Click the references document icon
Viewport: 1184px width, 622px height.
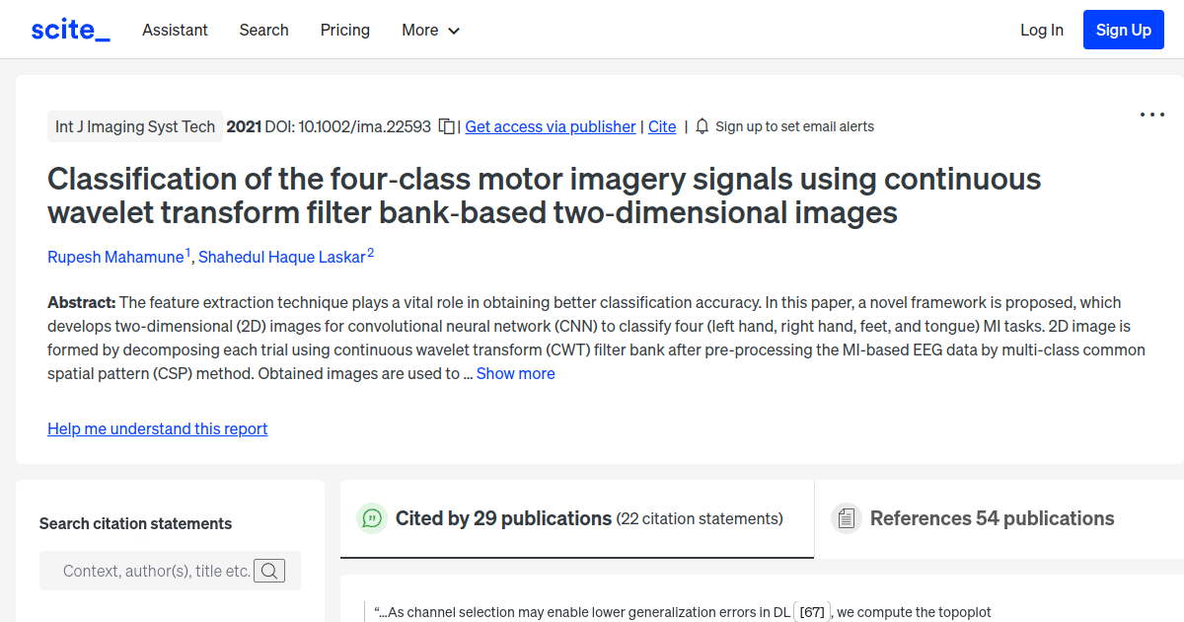pyautogui.click(x=846, y=517)
